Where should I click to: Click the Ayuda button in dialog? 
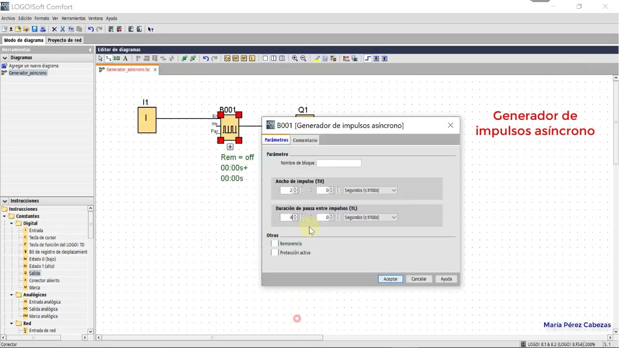[446, 279]
